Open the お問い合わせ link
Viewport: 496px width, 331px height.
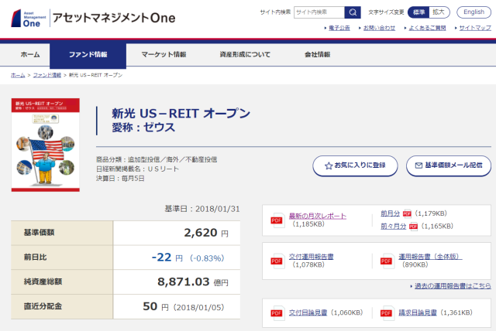(379, 28)
